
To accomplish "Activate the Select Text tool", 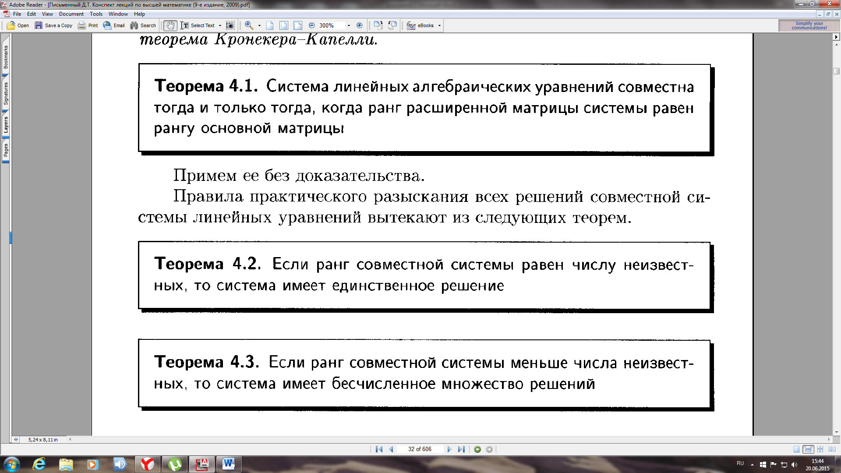I will 197,25.
